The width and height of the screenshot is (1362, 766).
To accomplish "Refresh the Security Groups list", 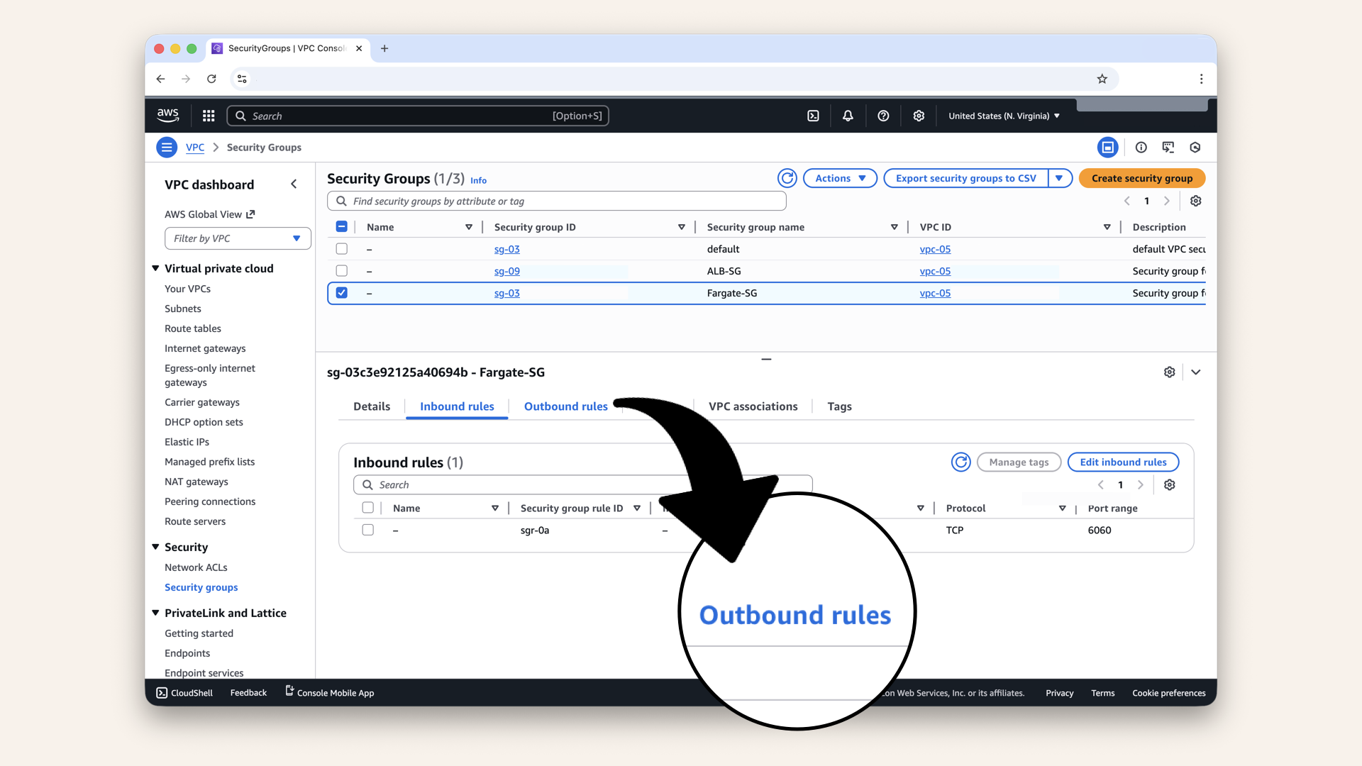I will click(787, 178).
